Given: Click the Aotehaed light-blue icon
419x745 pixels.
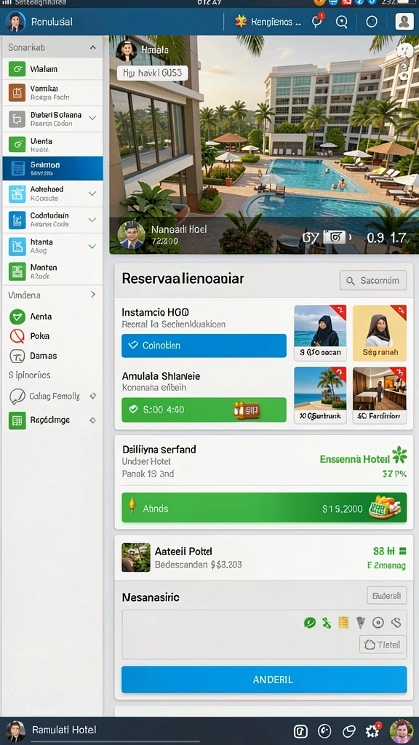Looking at the screenshot, I should [x=17, y=194].
